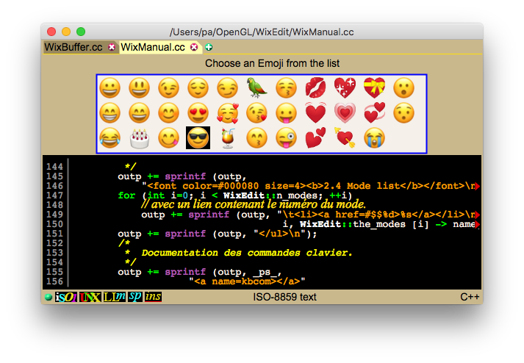
Task: Select the two hearts emoji
Action: coord(315,137)
